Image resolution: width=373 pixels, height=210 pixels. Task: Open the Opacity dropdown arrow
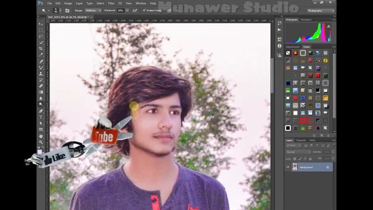point(333,152)
